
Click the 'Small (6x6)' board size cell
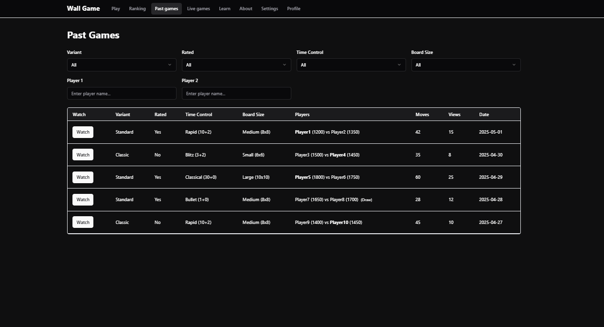click(253, 155)
